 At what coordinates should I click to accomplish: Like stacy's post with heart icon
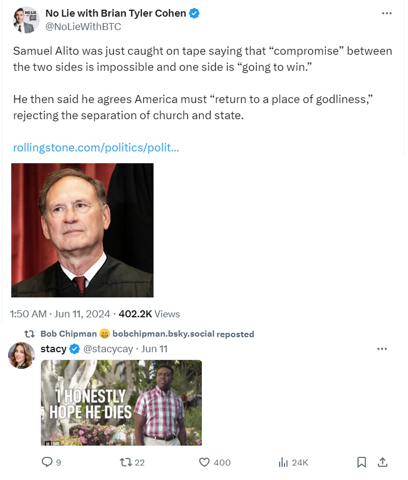tap(204, 462)
